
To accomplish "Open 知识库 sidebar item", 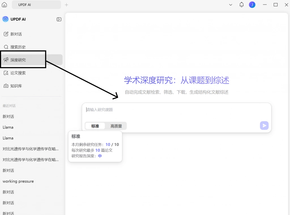I will pyautogui.click(x=31, y=86).
